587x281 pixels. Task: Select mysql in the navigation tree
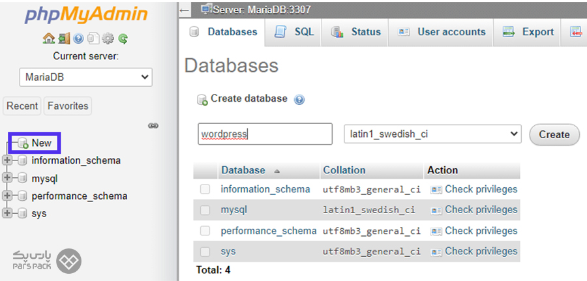point(44,179)
